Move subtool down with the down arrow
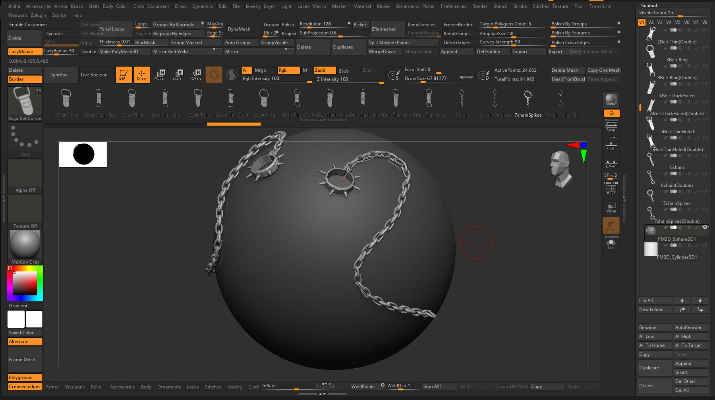Screen dimensions: 715x400 click(x=700, y=300)
